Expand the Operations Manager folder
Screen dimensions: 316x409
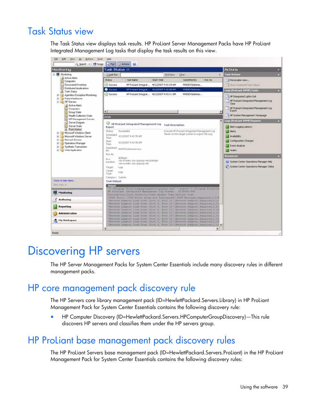point(58,143)
